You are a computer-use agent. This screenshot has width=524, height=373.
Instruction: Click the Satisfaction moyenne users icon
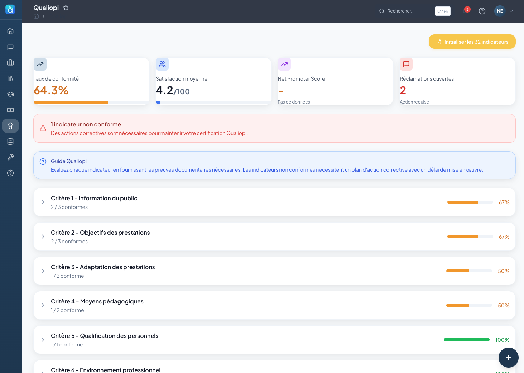[x=162, y=64]
